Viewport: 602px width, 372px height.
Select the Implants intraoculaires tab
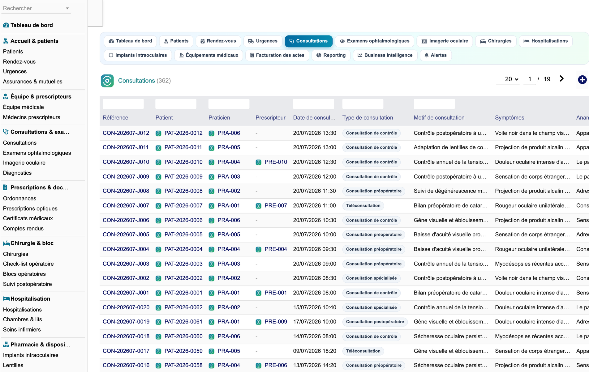[138, 55]
